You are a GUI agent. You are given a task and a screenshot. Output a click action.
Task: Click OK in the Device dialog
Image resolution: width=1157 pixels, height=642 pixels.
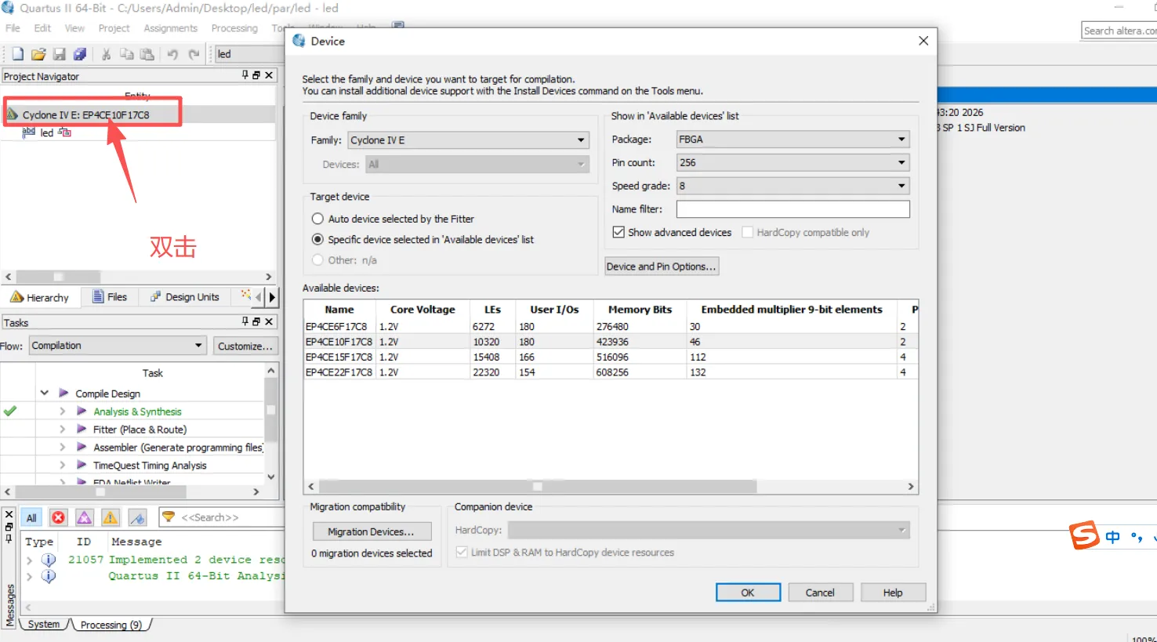click(x=748, y=593)
